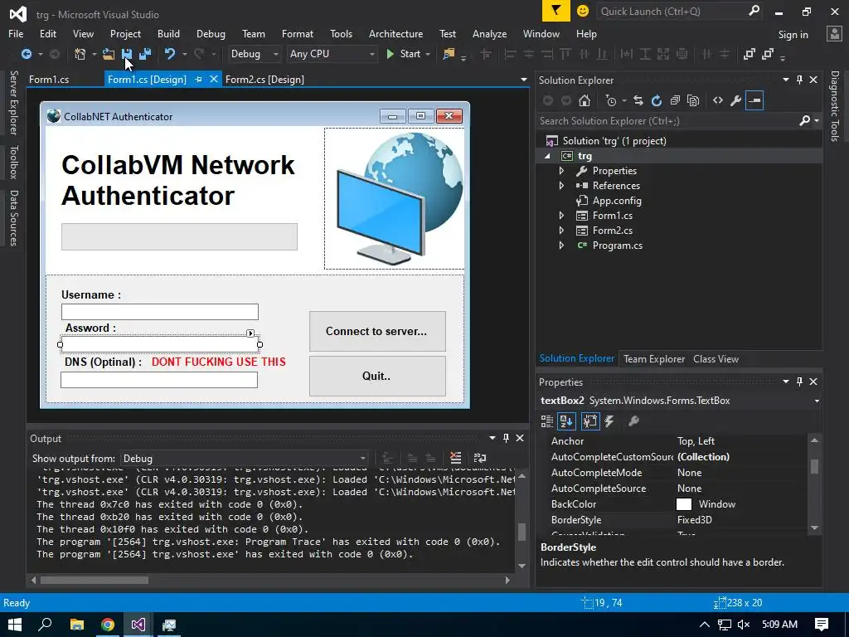Viewport: 849px width, 637px height.
Task: Refresh Solution Explorer
Action: point(657,100)
